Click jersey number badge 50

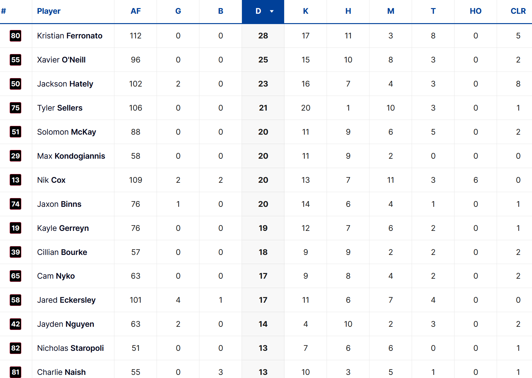15,84
